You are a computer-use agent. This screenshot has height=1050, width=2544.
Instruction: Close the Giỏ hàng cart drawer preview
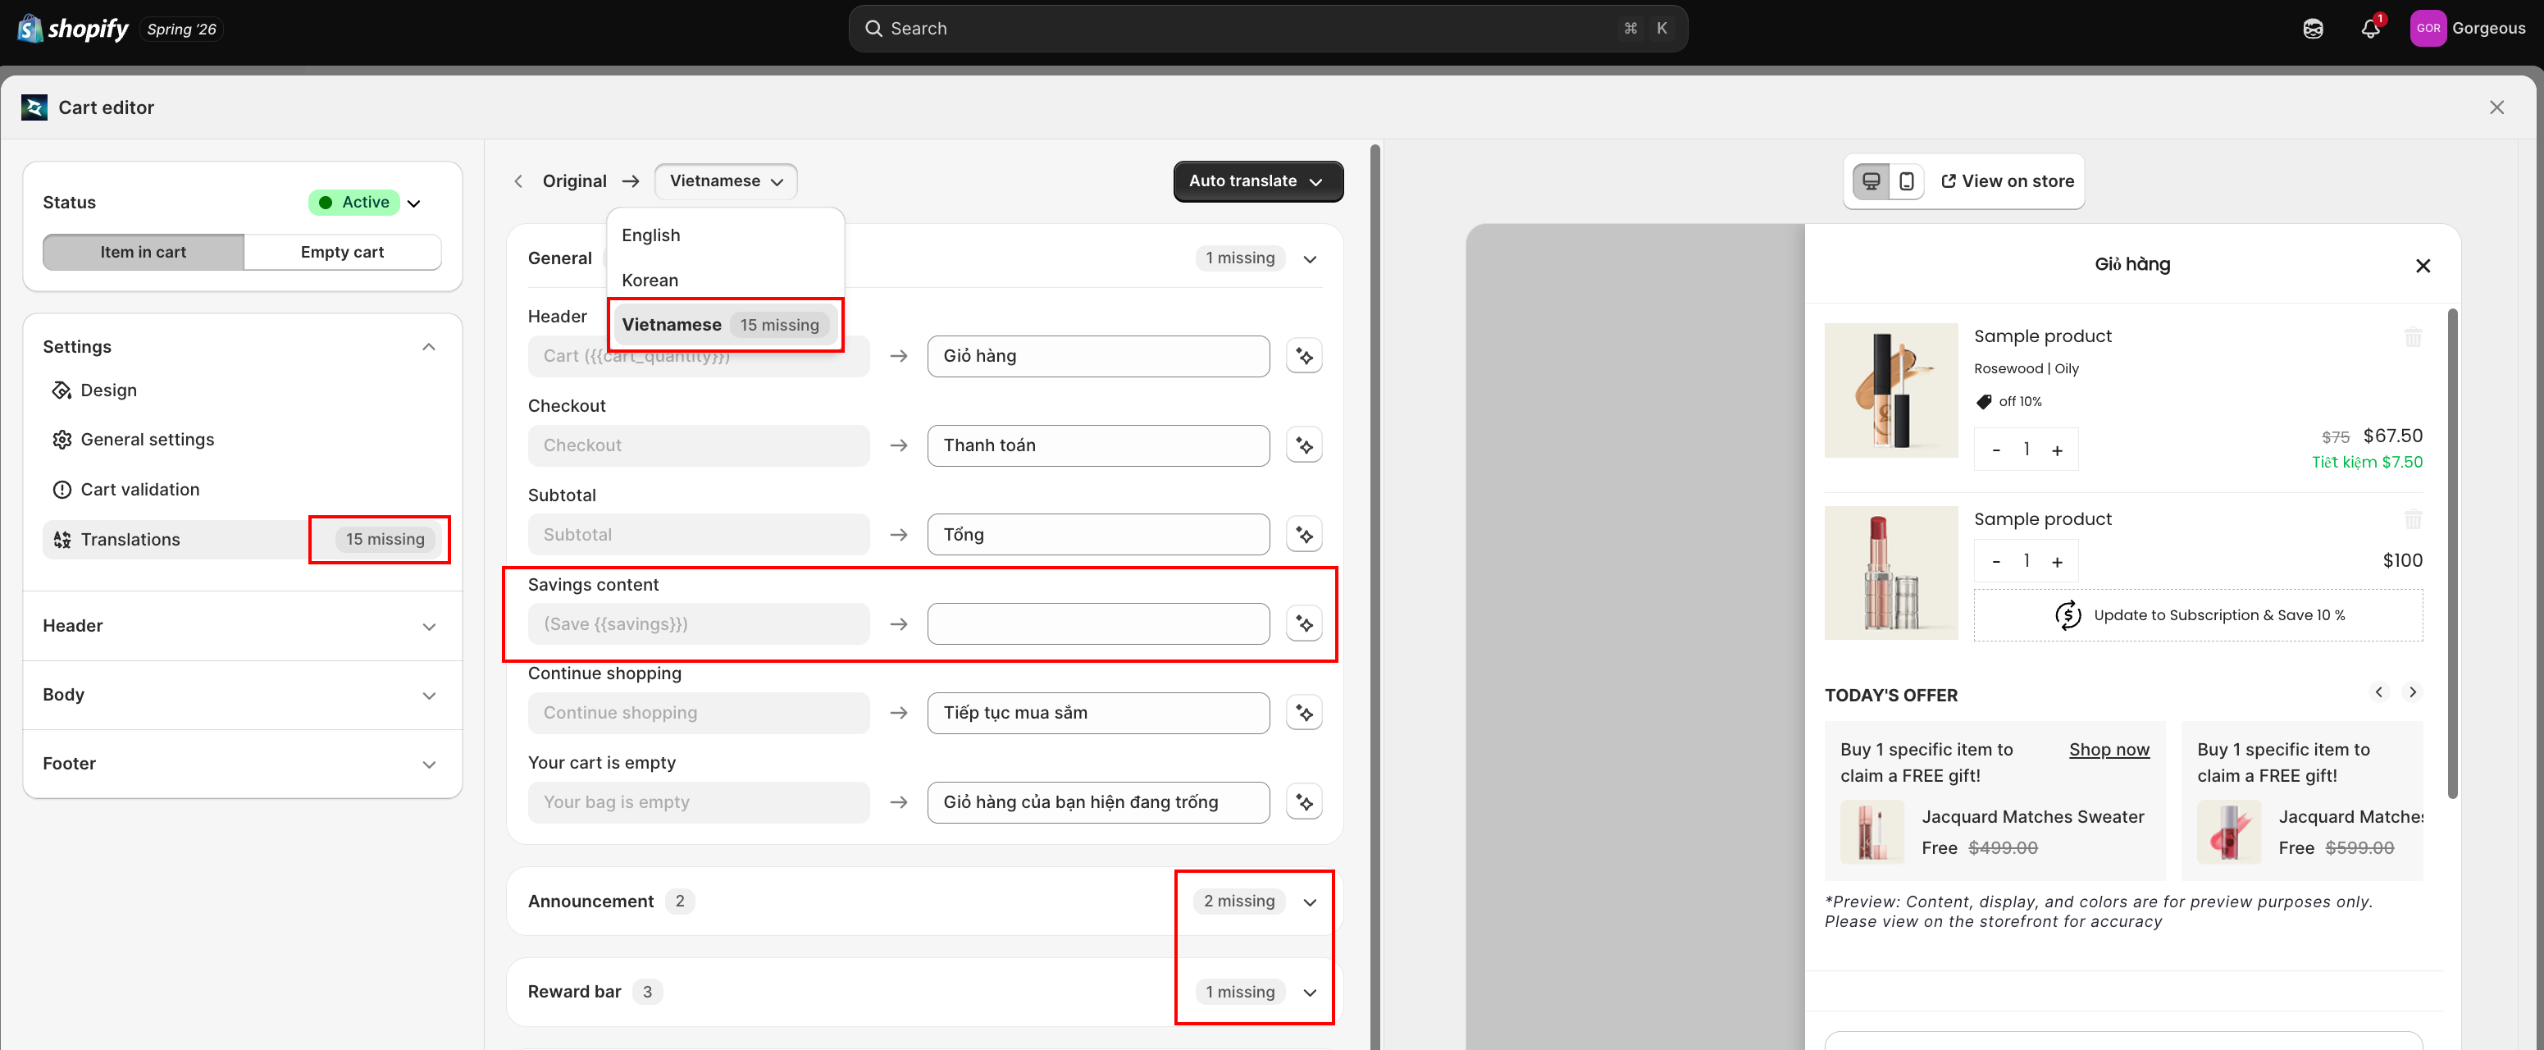2422,266
